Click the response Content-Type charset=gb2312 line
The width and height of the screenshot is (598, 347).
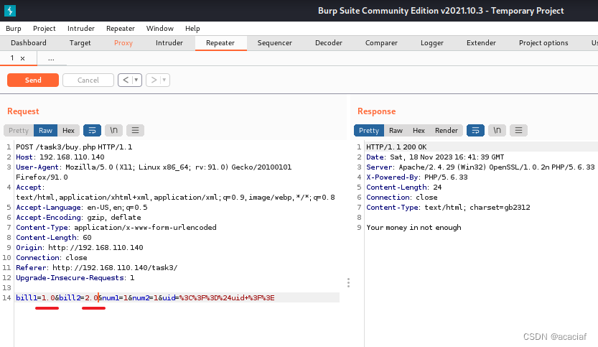(448, 208)
